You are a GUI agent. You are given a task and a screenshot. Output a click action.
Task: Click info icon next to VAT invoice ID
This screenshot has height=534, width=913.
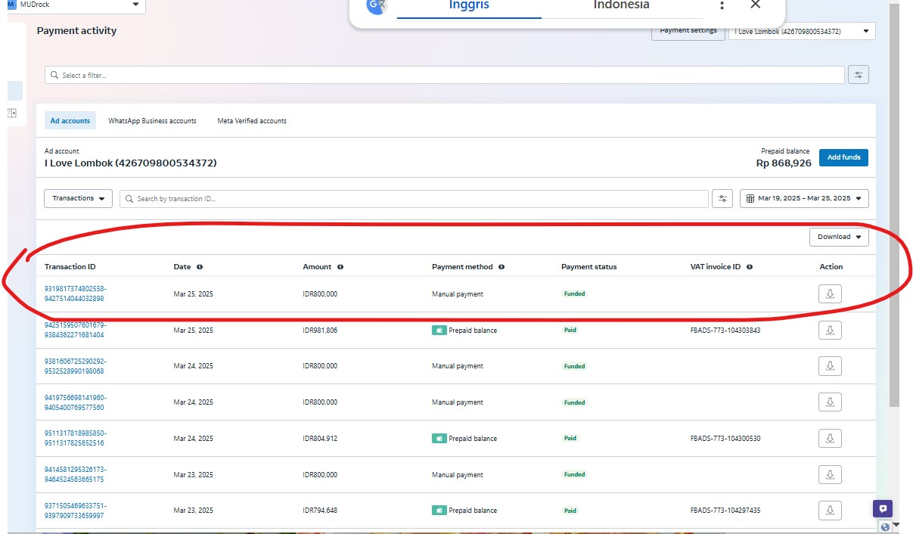[x=750, y=267]
